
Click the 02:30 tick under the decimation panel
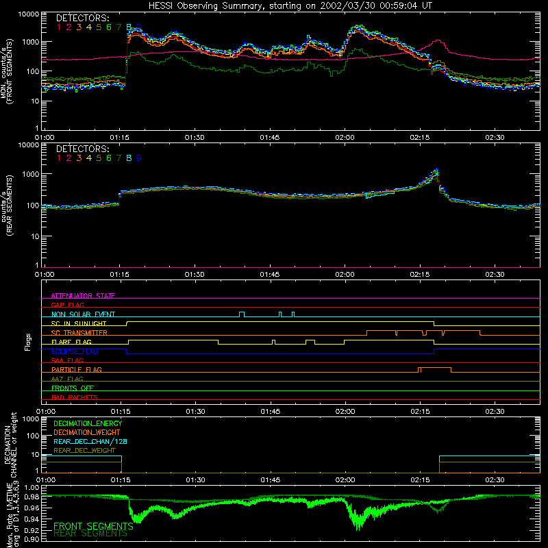pos(495,480)
